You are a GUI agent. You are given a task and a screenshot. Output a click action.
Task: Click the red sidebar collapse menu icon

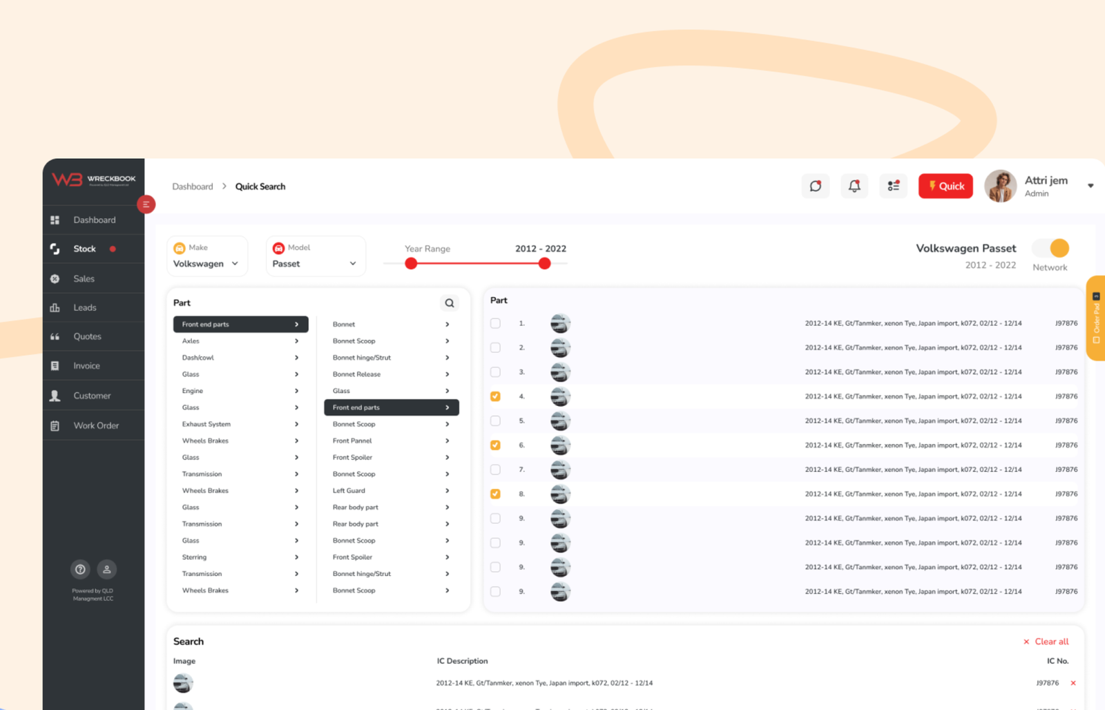(146, 204)
